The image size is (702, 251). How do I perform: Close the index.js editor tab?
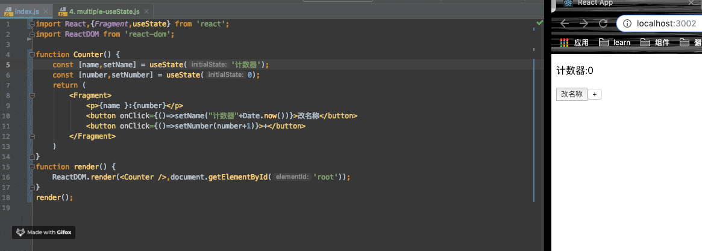[46, 11]
